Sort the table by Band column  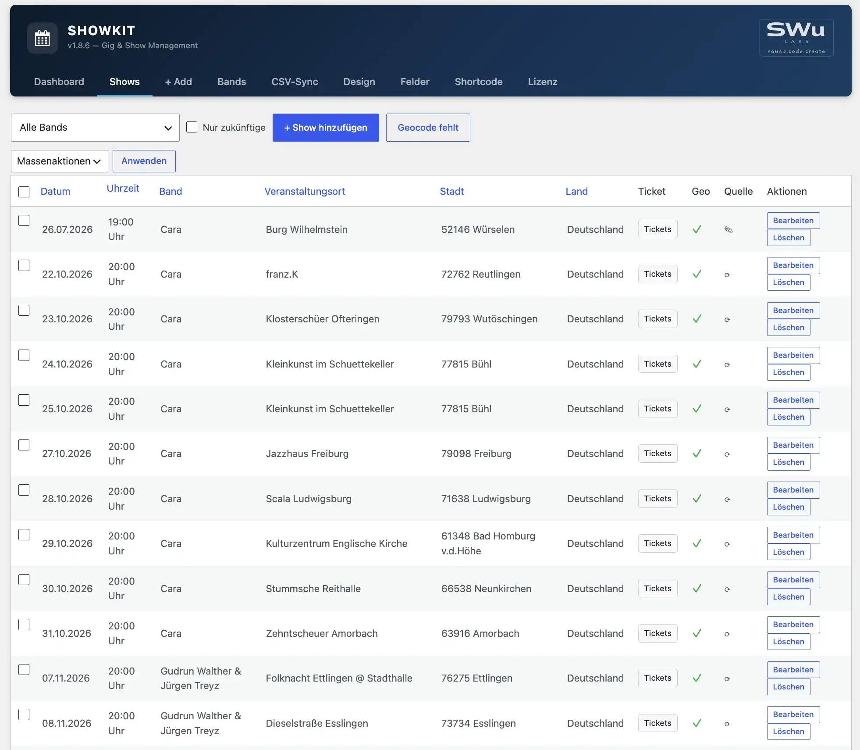point(171,191)
